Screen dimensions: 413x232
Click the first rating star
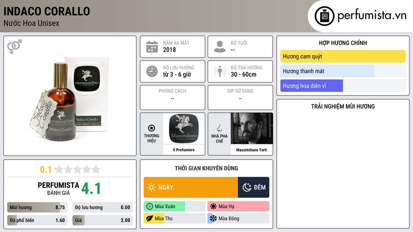(x=59, y=169)
